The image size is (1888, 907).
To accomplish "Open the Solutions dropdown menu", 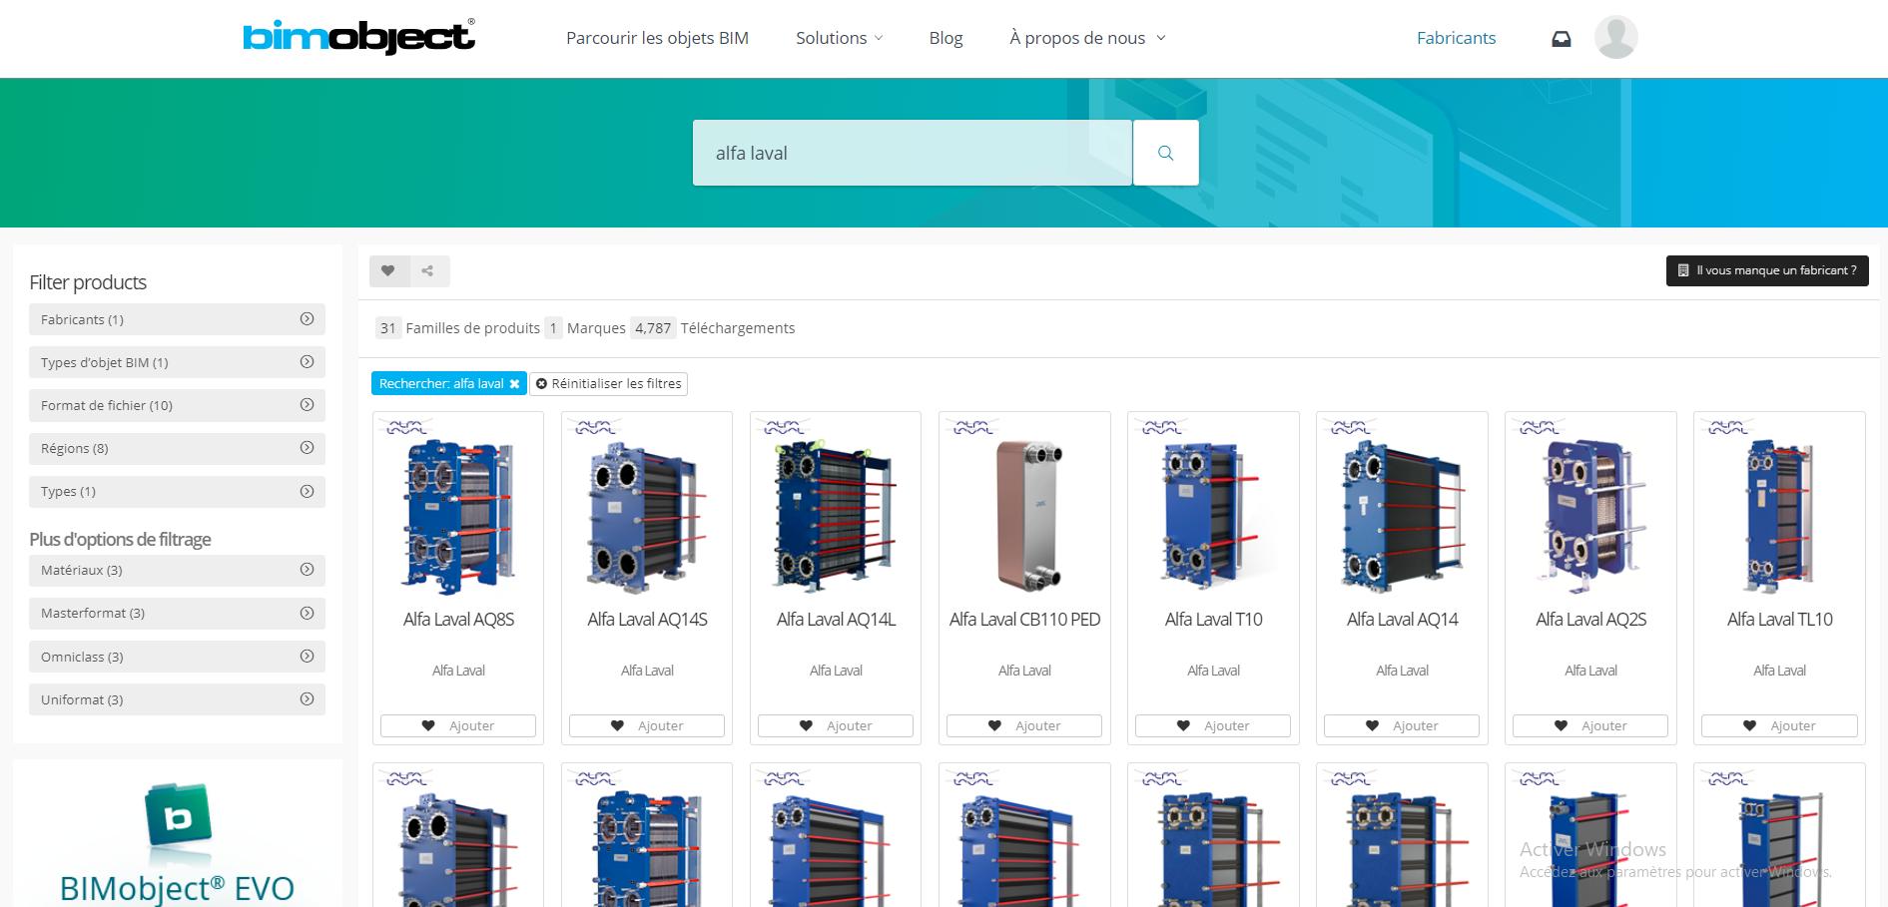I will point(839,38).
